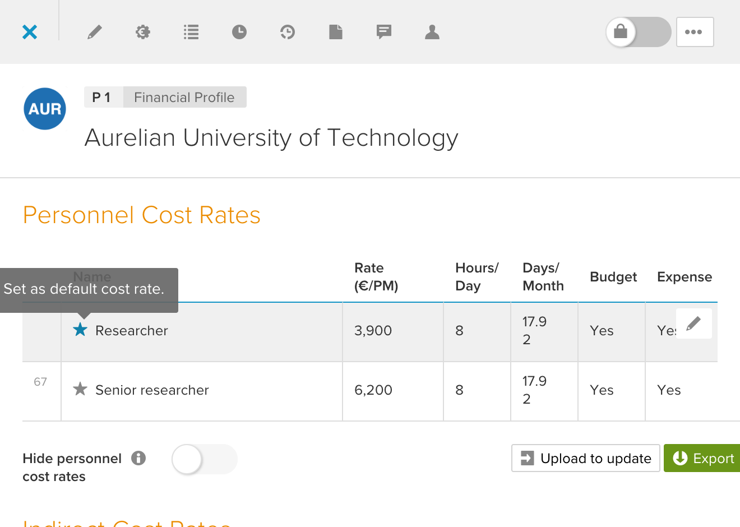Viewport: 740px width, 527px height.
Task: Open the gear settings icon
Action: click(x=143, y=32)
